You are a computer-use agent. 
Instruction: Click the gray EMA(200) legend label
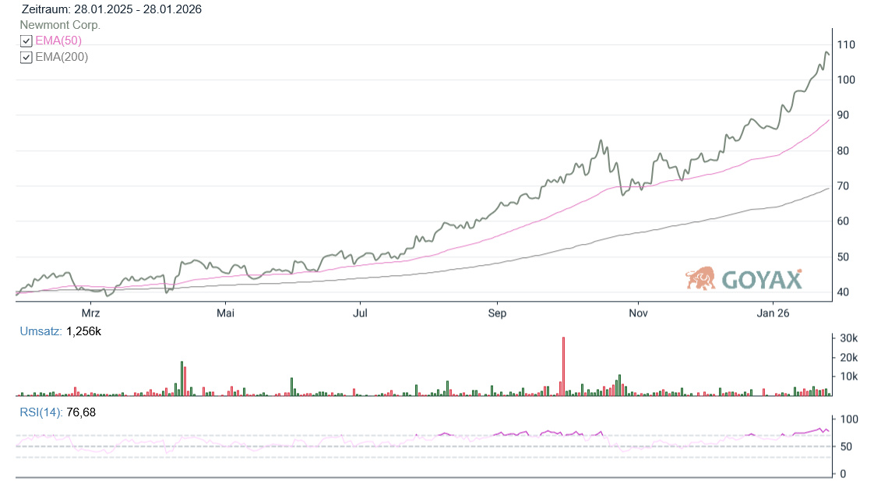(x=62, y=58)
